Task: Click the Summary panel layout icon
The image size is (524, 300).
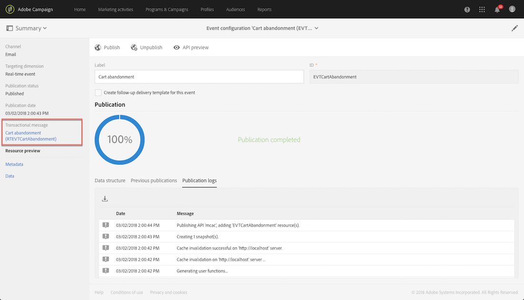Action: [10, 29]
